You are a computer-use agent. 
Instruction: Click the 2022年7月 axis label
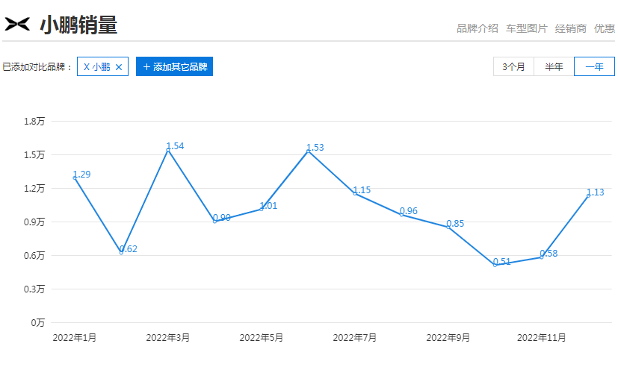(x=355, y=338)
